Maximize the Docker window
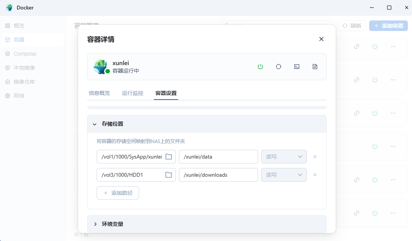The width and height of the screenshot is (412, 241). pos(389,8)
